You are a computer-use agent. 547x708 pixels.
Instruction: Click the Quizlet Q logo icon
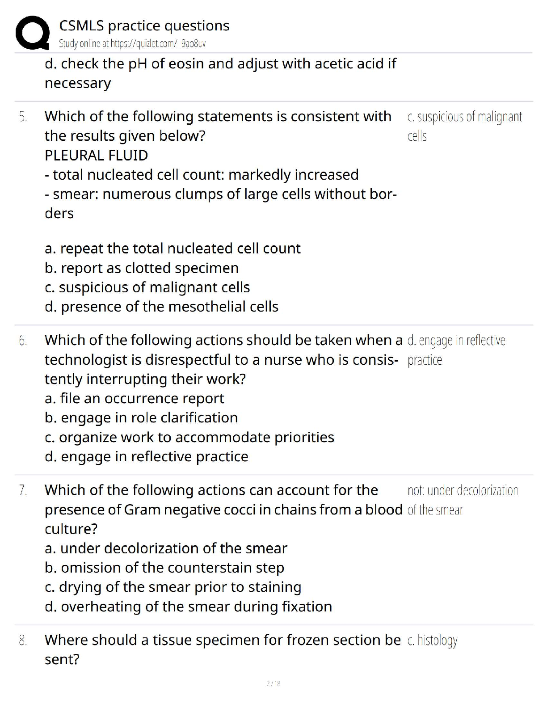pyautogui.click(x=32, y=33)
